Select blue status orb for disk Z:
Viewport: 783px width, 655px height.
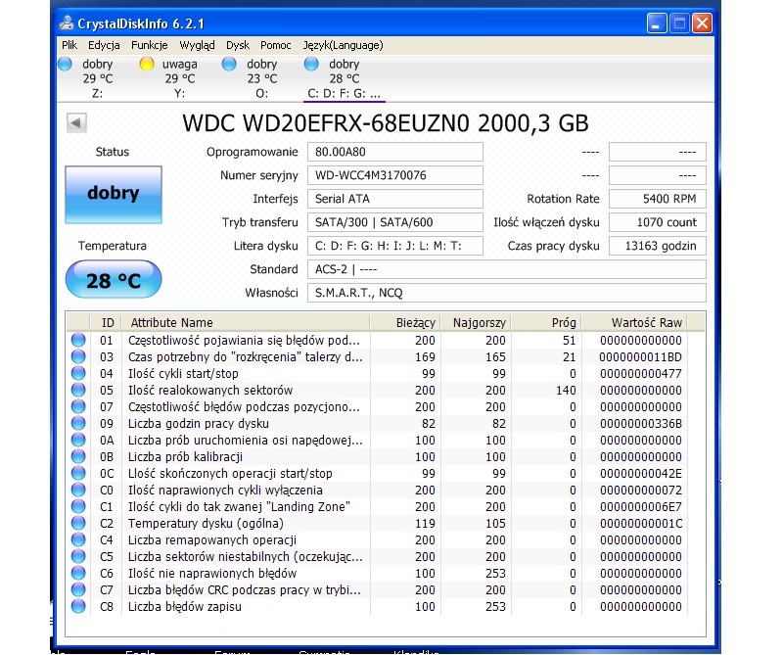pyautogui.click(x=65, y=64)
